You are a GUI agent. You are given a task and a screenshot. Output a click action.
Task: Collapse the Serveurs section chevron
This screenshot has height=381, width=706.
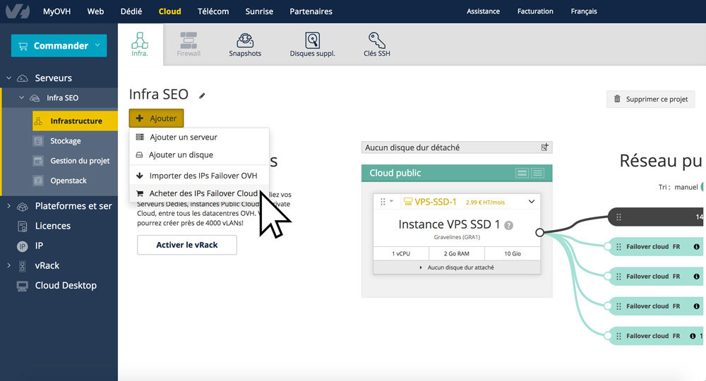(8, 78)
